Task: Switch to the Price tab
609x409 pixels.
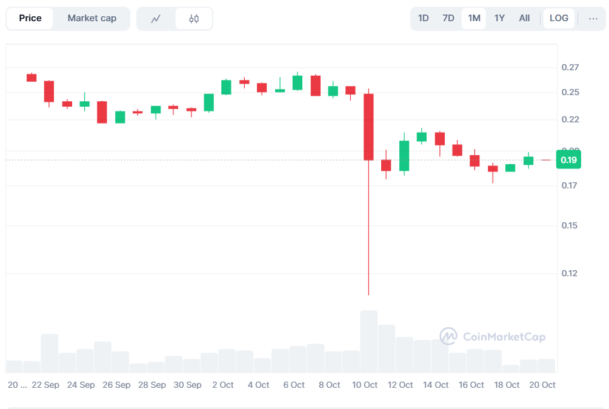Action: [30, 18]
